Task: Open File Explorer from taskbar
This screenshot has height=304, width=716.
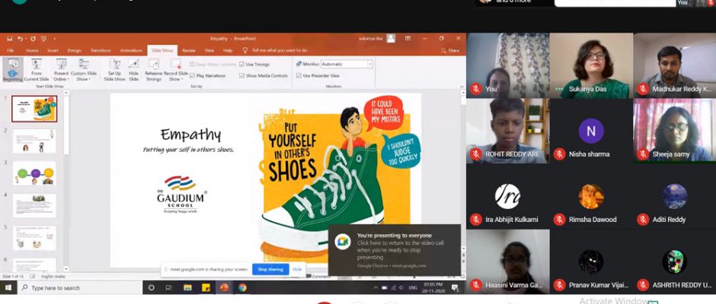Action: 187,287
